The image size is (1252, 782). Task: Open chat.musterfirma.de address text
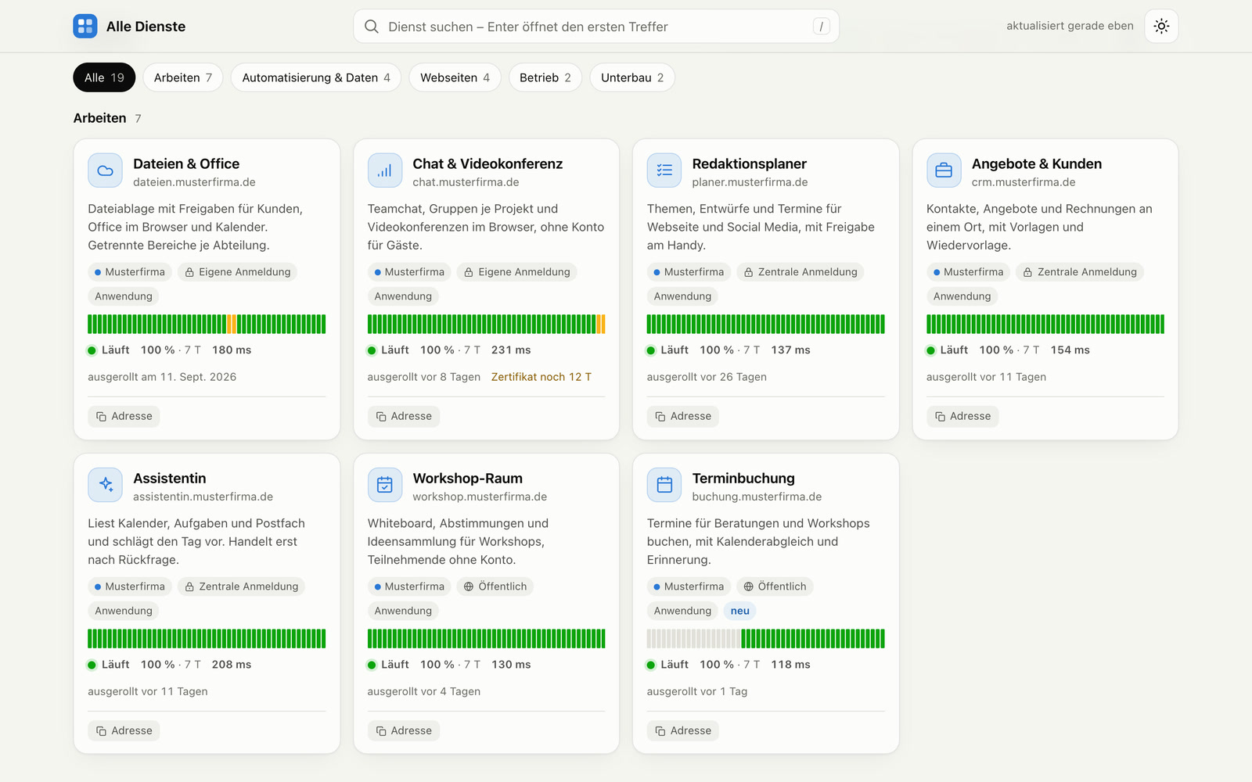466,182
